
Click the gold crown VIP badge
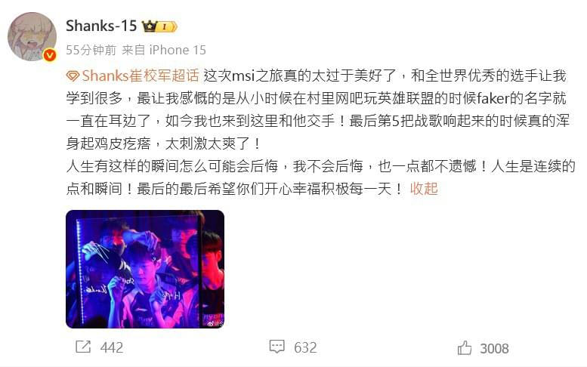pyautogui.click(x=149, y=26)
